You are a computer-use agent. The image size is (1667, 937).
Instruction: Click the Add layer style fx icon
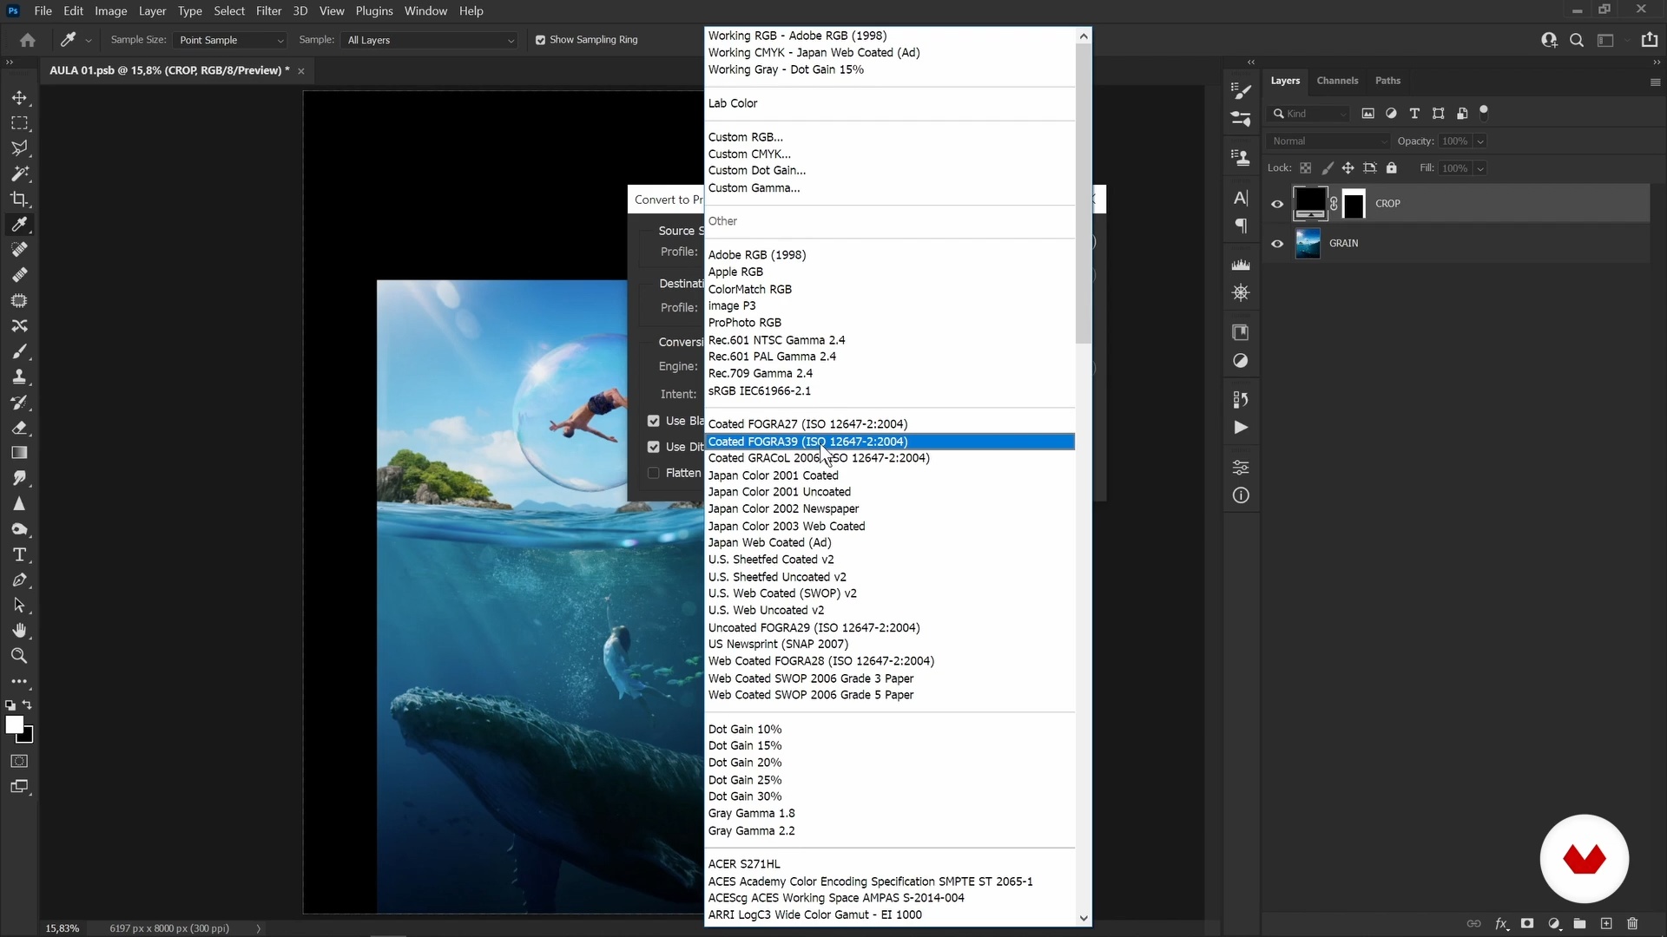click(1501, 924)
